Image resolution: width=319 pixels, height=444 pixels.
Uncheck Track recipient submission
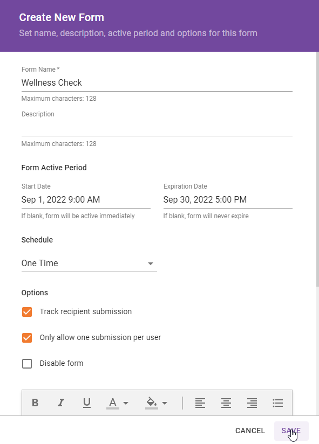coord(27,312)
